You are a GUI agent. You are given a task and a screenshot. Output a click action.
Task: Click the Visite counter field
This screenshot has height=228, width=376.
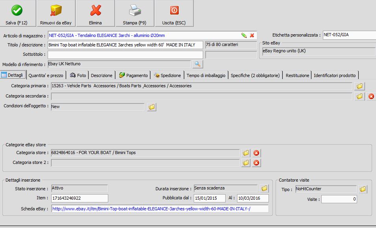[339, 199]
